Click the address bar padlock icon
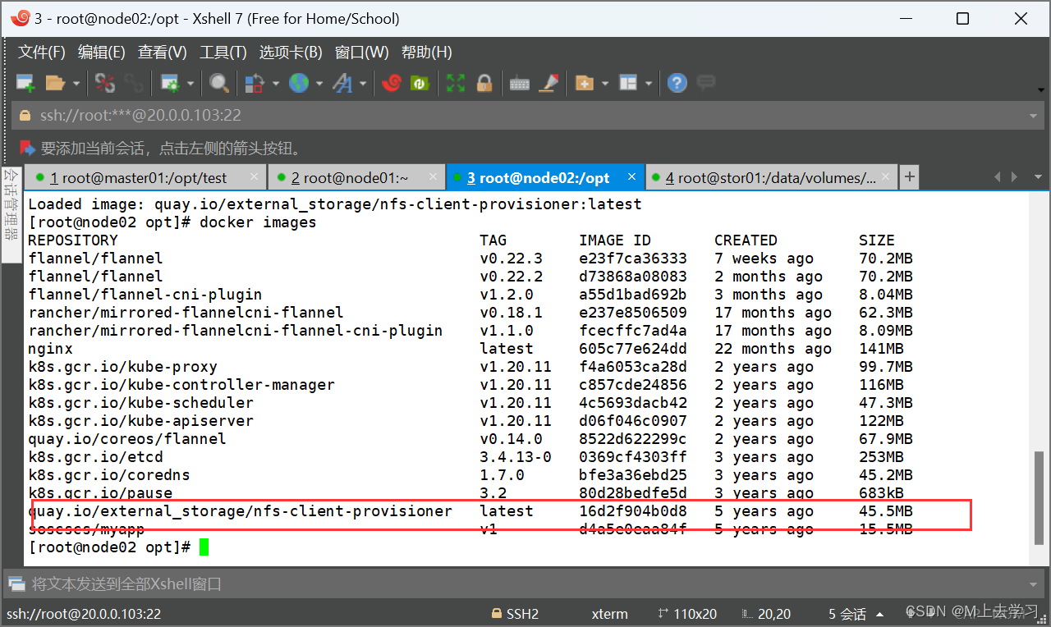The height and width of the screenshot is (627, 1051). (x=25, y=116)
